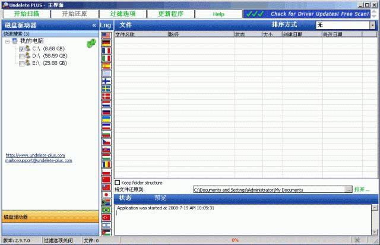
Task: Switch to Polish flag language
Action: point(106,172)
